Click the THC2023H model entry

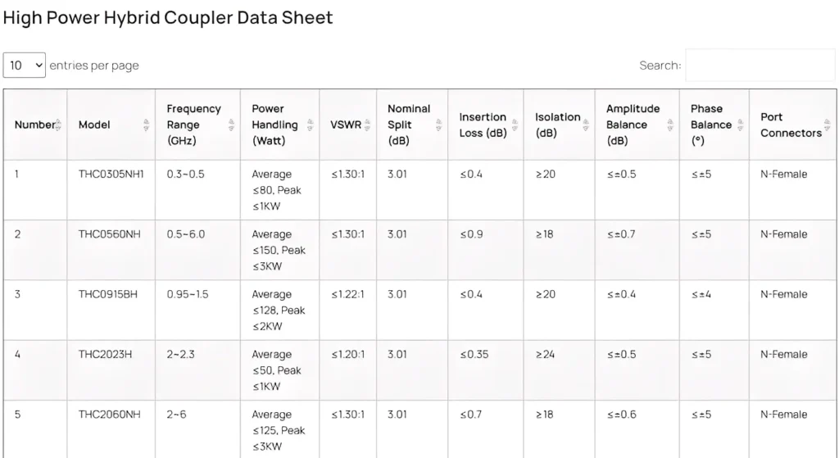105,355
